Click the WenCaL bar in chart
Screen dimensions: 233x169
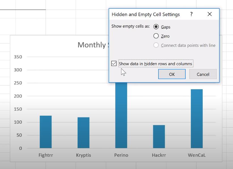click(x=196, y=118)
